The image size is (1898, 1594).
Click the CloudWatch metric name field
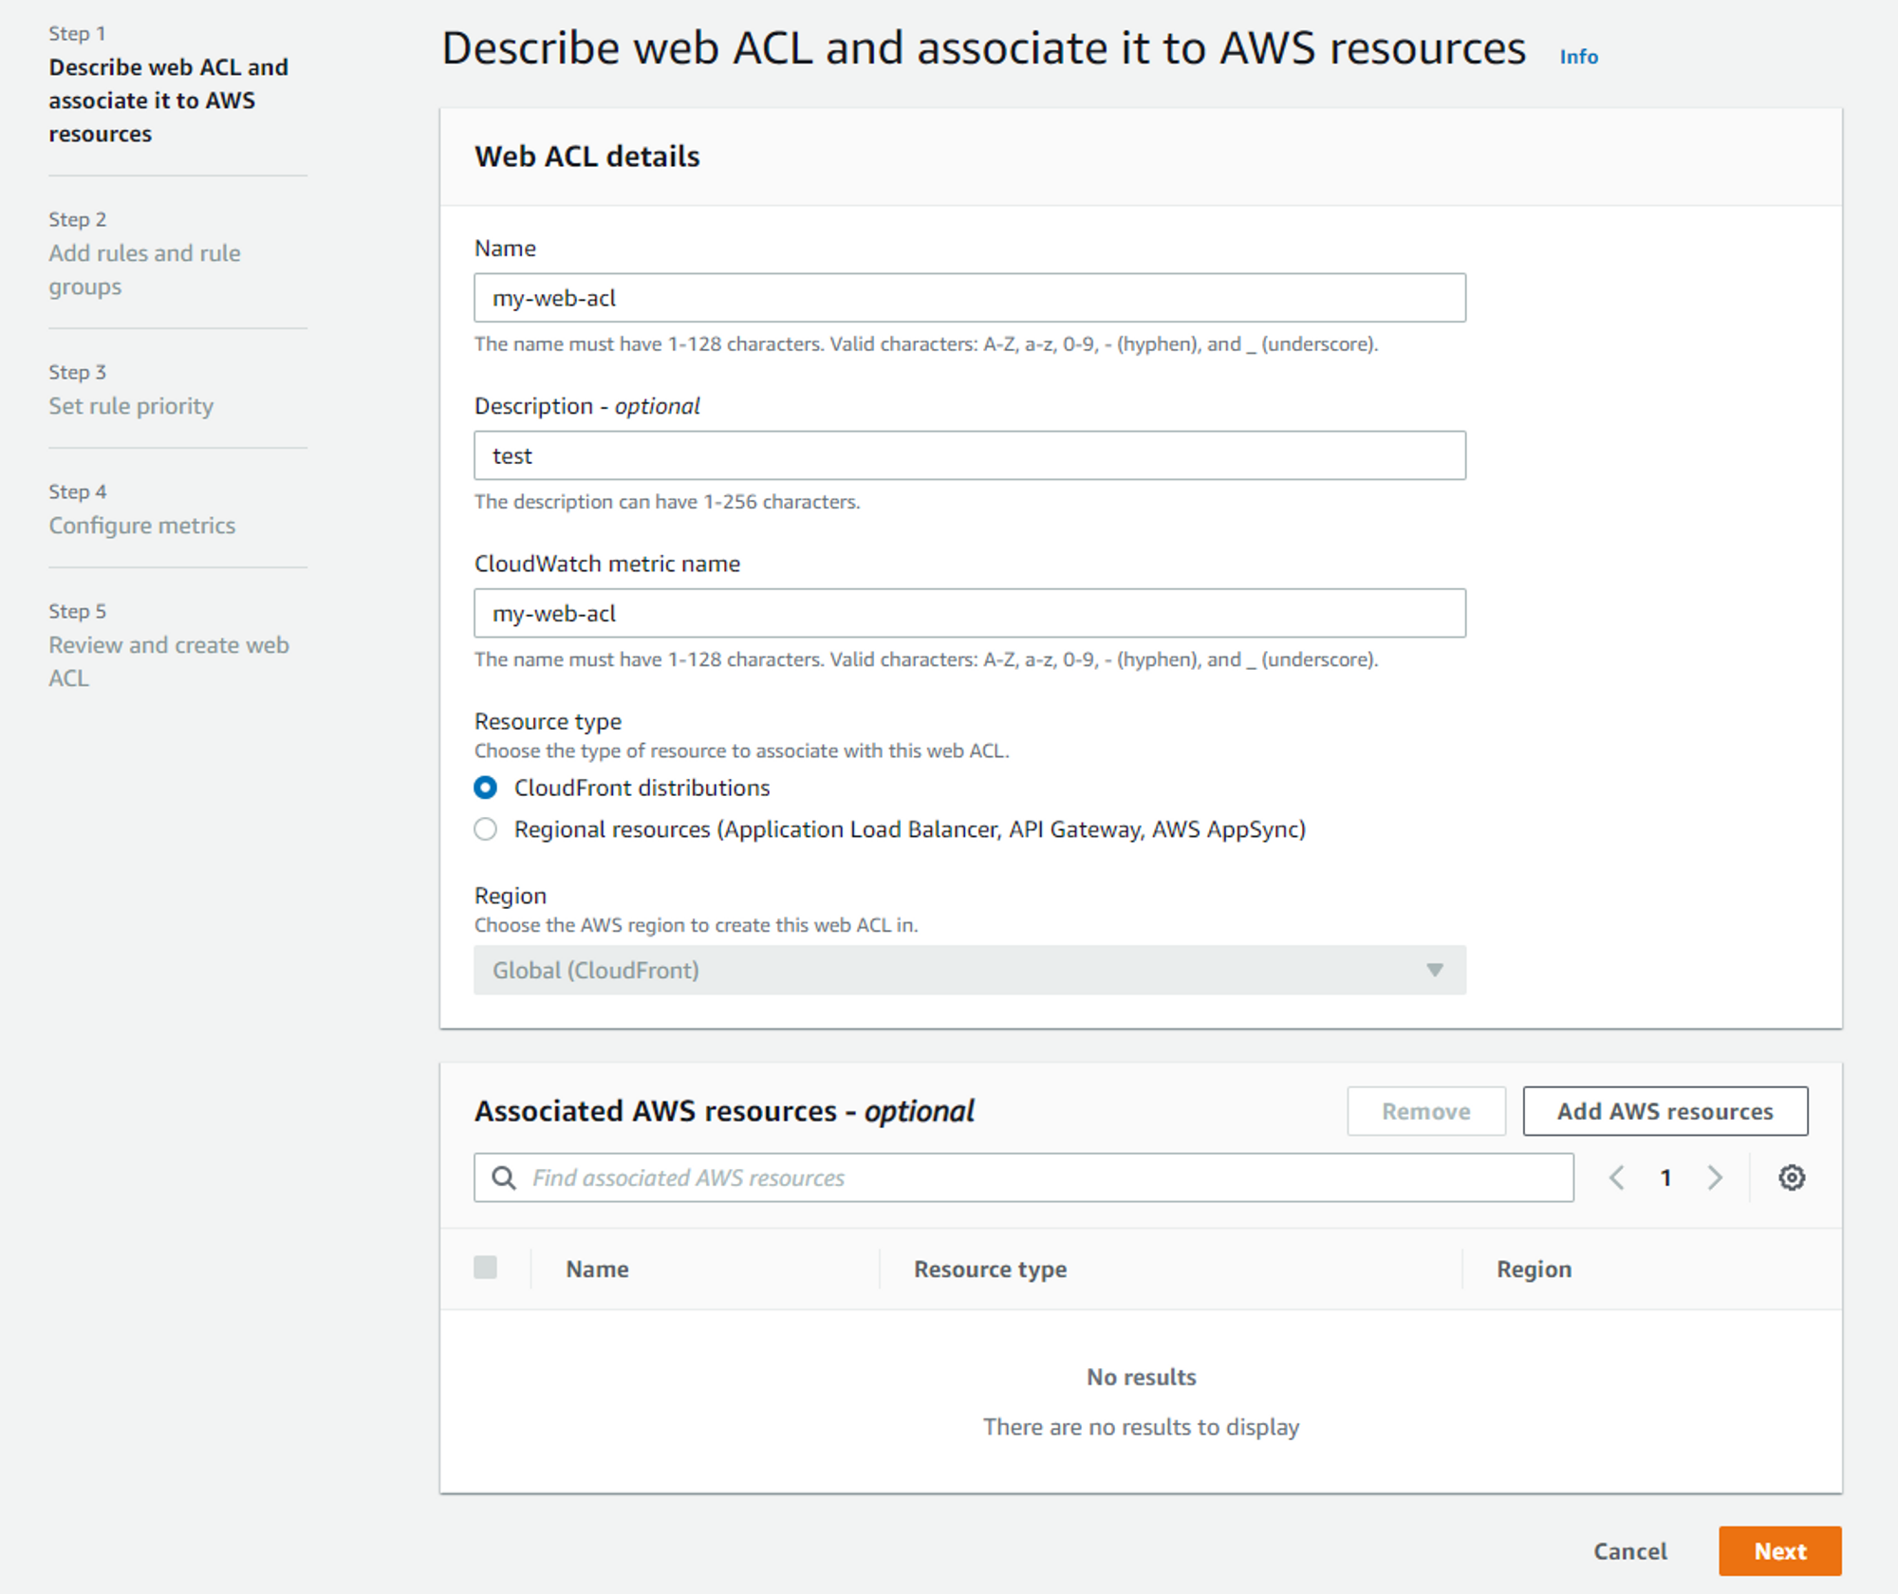(969, 613)
